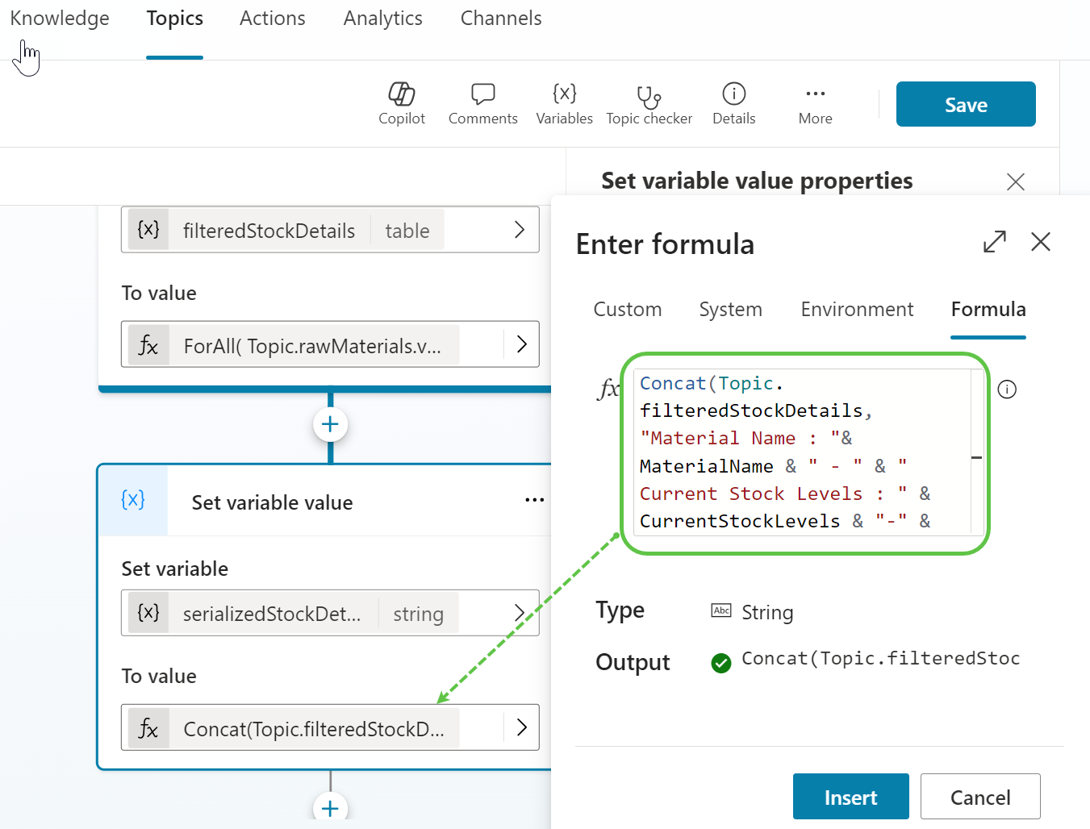Switch to the Analytics tab
The height and width of the screenshot is (829, 1090).
[x=382, y=19]
